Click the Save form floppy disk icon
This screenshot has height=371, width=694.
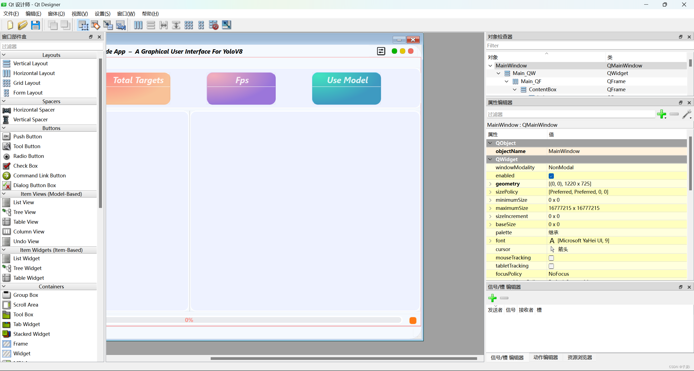pyautogui.click(x=36, y=25)
